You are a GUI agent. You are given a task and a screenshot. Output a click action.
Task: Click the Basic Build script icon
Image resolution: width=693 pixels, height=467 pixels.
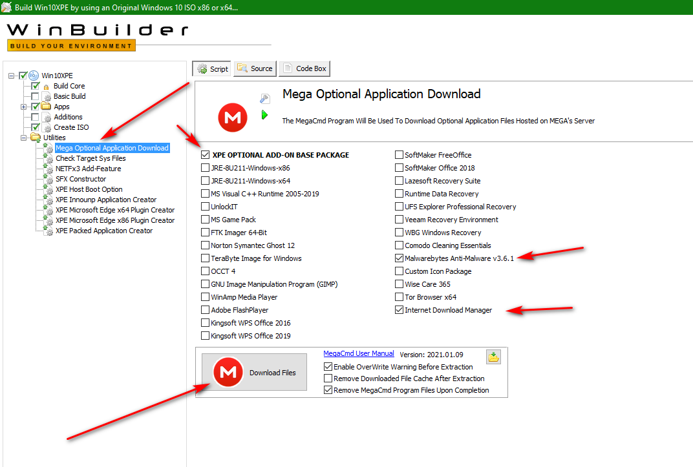[x=47, y=97]
